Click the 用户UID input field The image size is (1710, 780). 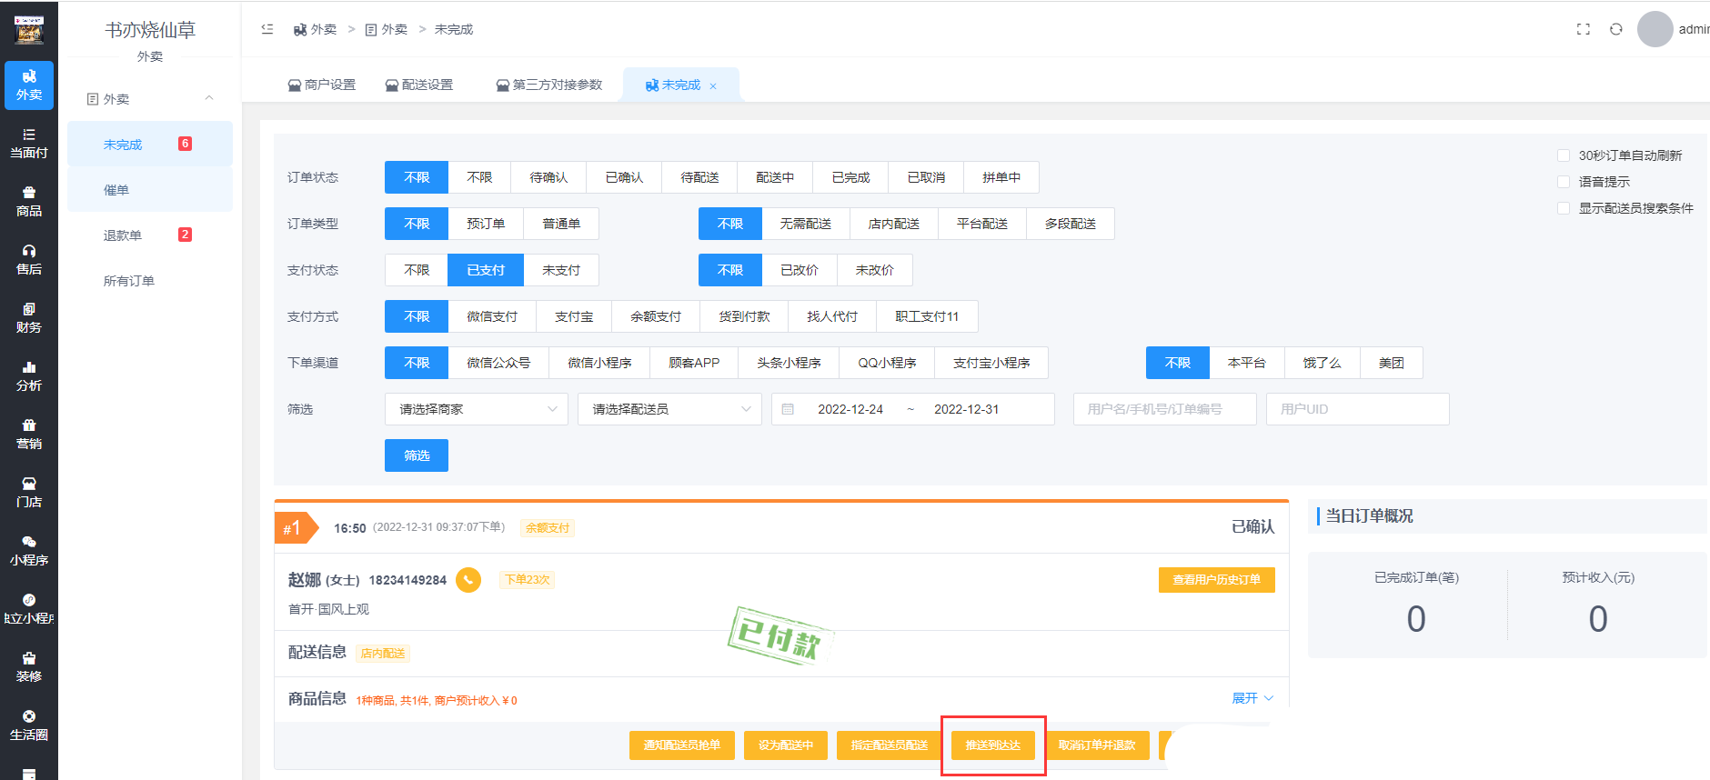point(1357,409)
